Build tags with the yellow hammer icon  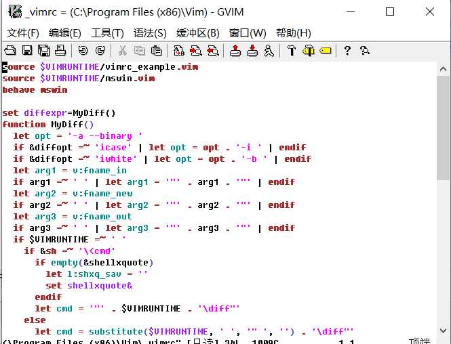click(309, 51)
